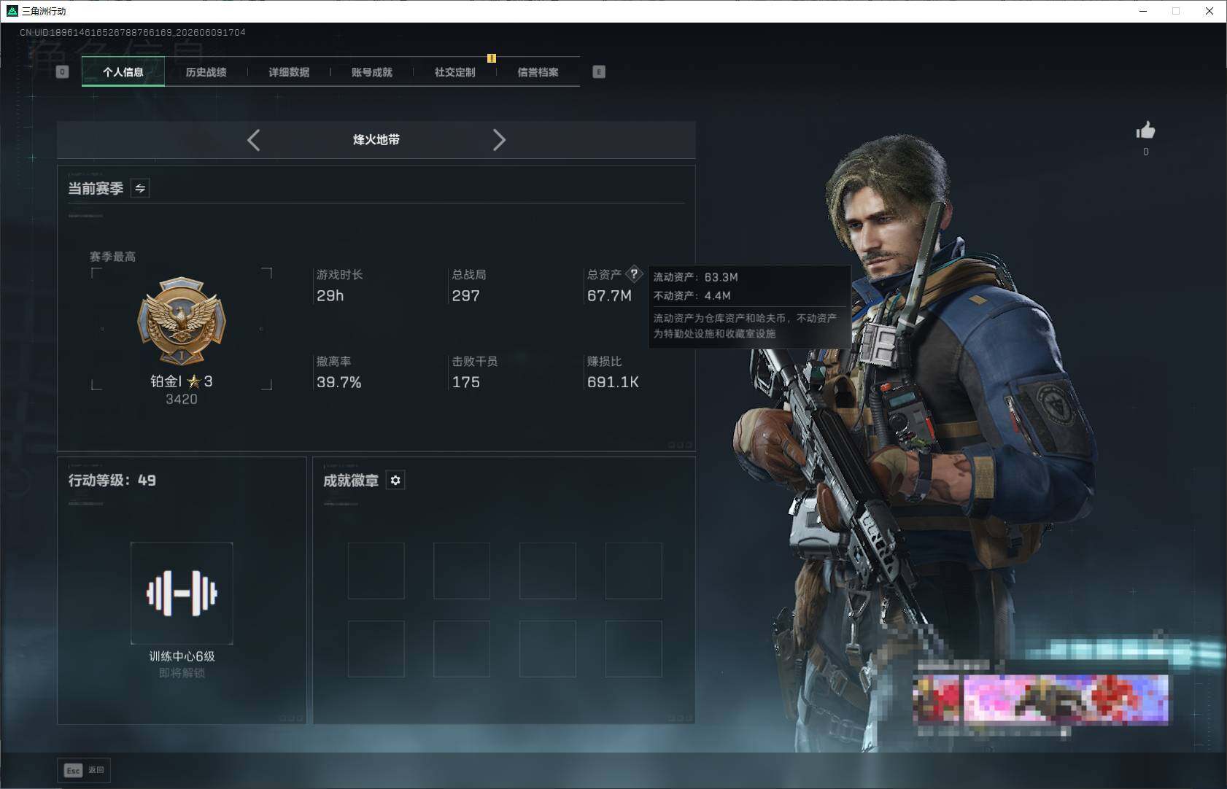Select the first empty badge slot, top row
1227x789 pixels.
tap(376, 571)
